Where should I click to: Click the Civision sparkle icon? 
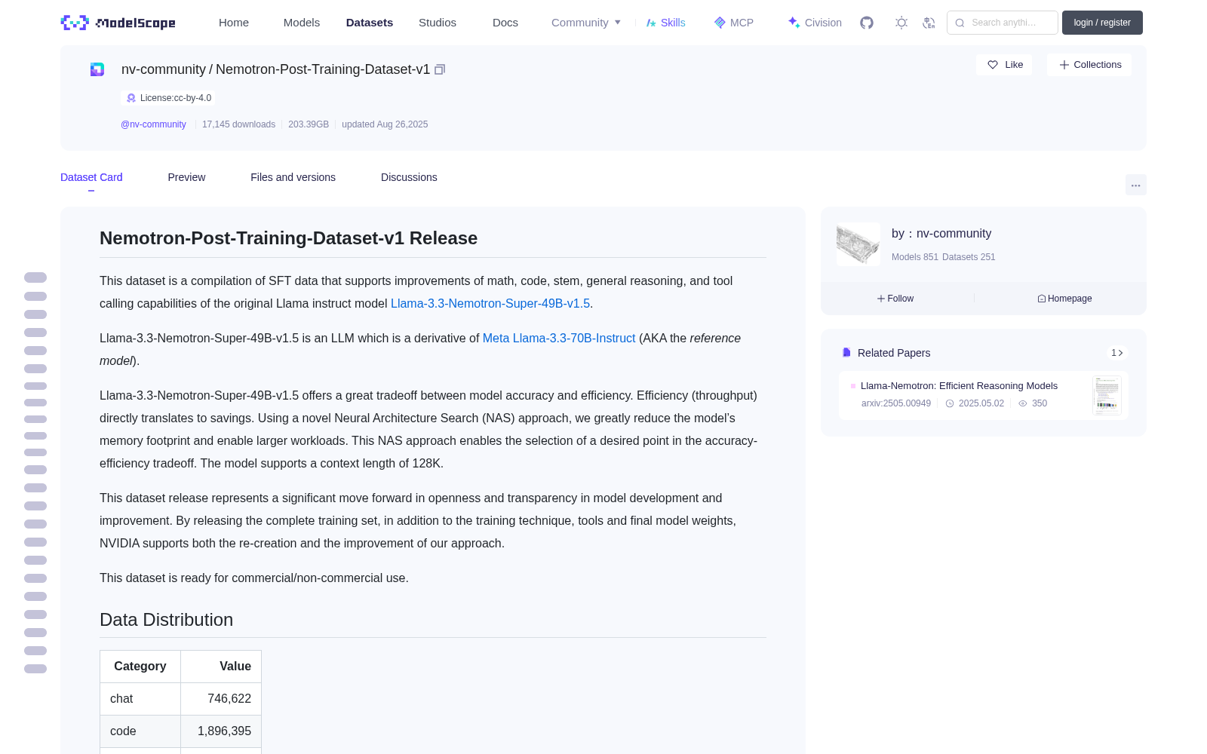794,23
